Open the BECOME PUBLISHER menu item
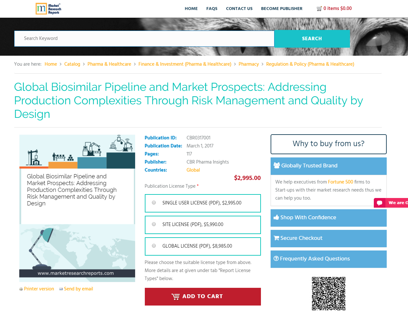 [282, 9]
